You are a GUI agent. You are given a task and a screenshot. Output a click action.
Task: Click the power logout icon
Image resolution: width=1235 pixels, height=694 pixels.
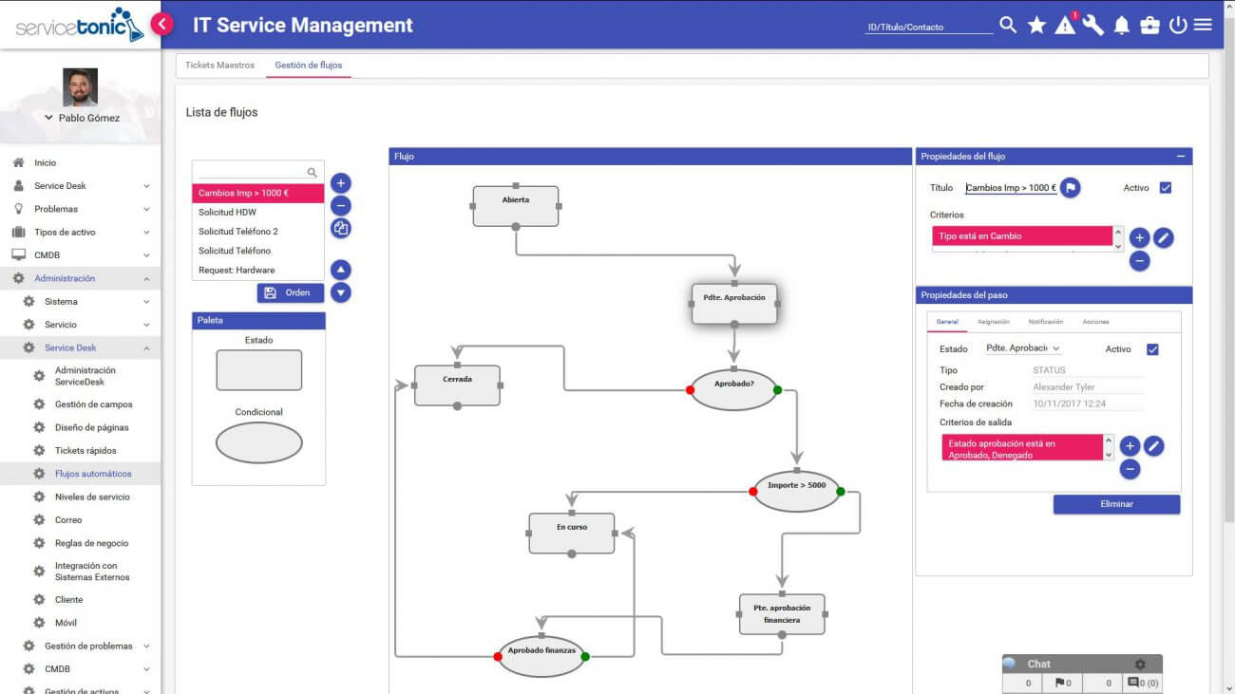pos(1178,26)
